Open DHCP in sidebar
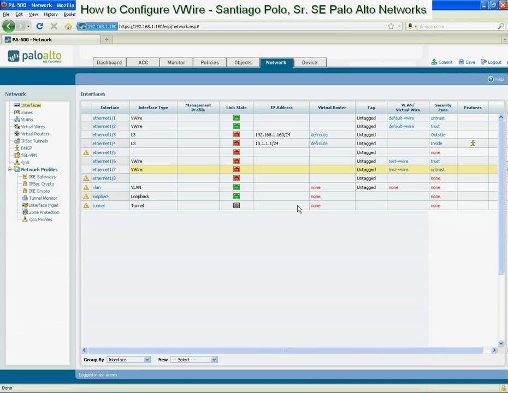Image resolution: width=508 pixels, height=393 pixels. click(26, 148)
